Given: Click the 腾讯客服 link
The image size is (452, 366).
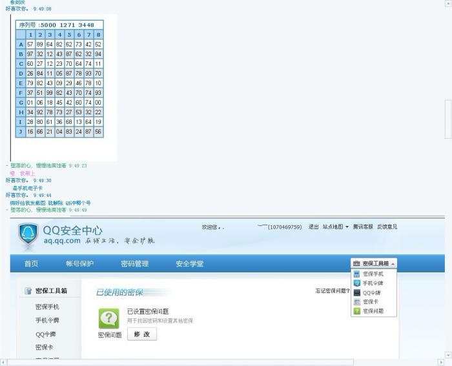Looking at the screenshot, I should pyautogui.click(x=363, y=227).
